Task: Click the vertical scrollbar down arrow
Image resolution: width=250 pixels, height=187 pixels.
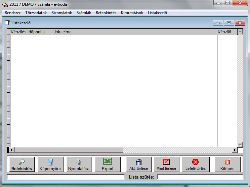Action: pos(240,145)
